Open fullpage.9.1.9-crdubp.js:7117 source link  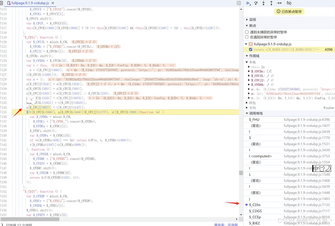pyautogui.click(x=307, y=211)
